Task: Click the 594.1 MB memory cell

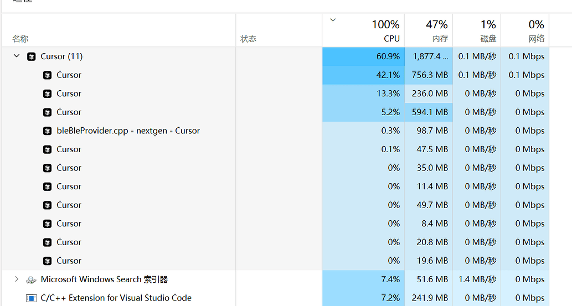Action: pos(429,112)
